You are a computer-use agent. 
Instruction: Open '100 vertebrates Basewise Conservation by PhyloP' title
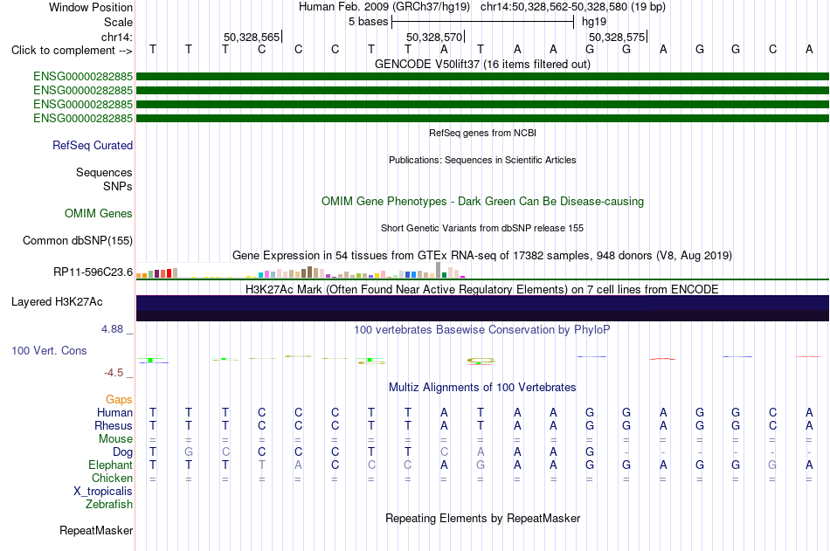(482, 330)
